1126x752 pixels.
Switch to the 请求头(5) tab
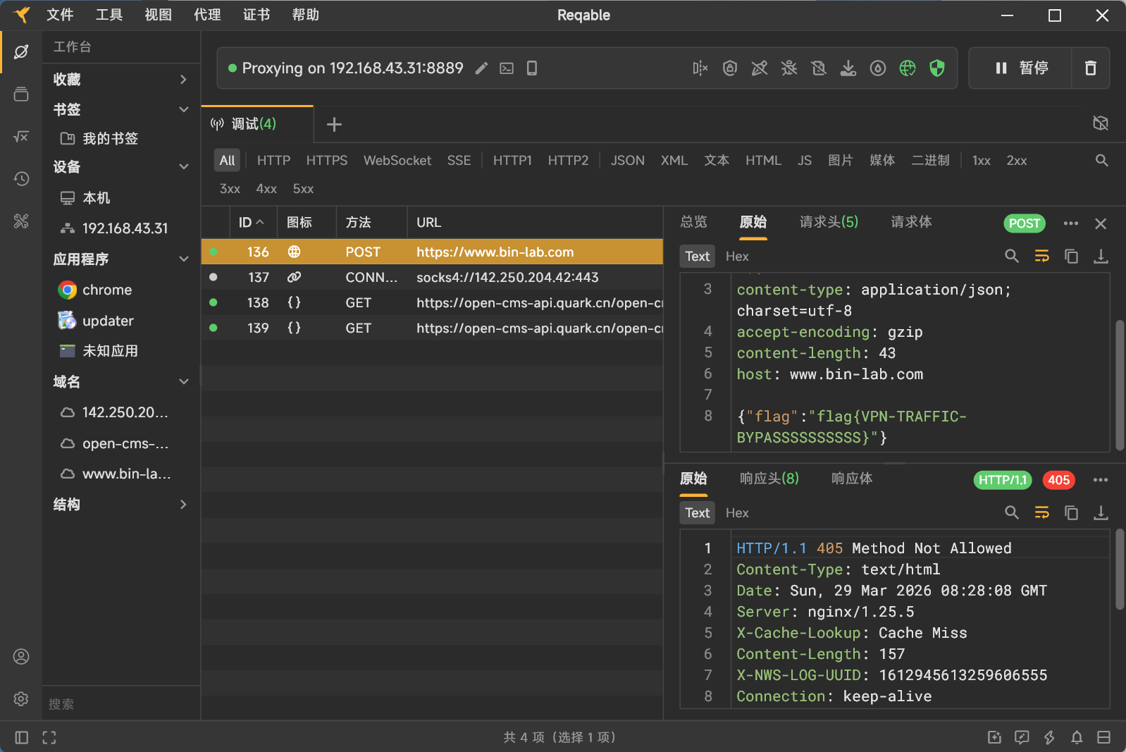click(x=829, y=223)
